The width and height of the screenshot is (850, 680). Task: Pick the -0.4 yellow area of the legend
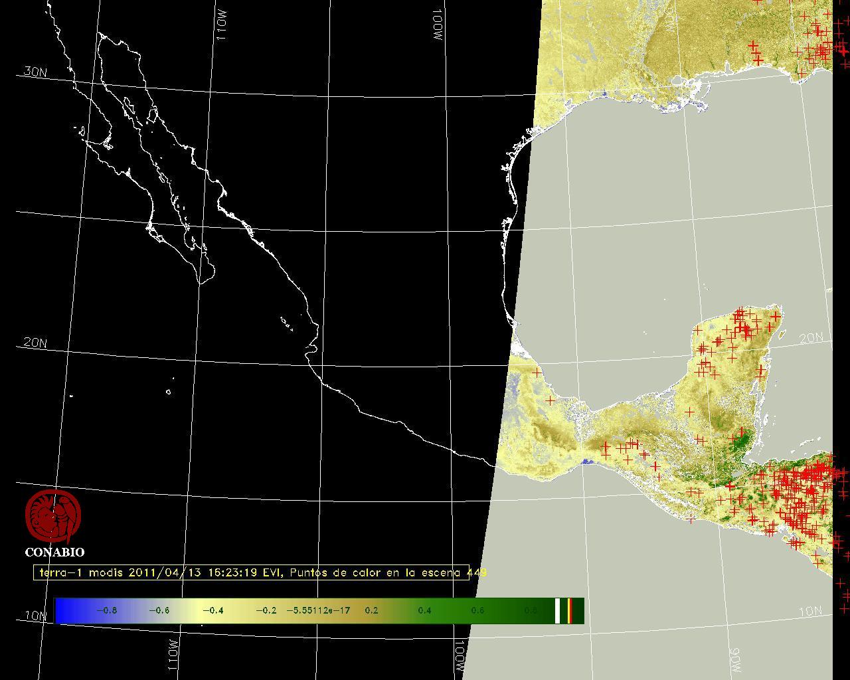(x=212, y=611)
